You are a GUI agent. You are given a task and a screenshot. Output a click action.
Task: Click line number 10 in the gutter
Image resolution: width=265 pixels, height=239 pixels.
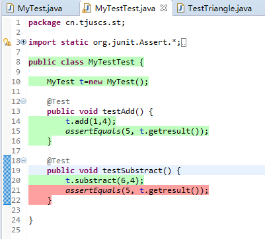16,82
